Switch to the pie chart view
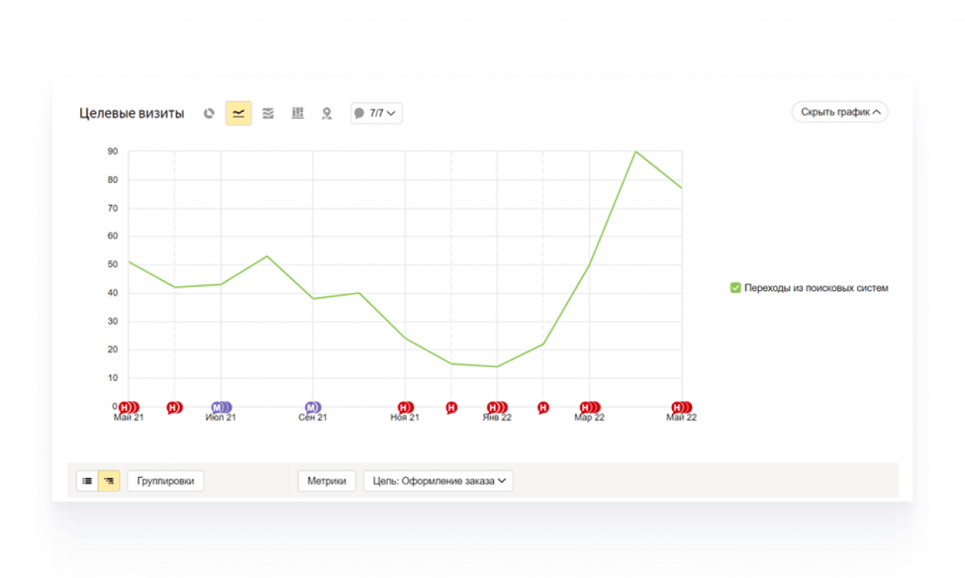The image size is (965, 578). point(209,113)
